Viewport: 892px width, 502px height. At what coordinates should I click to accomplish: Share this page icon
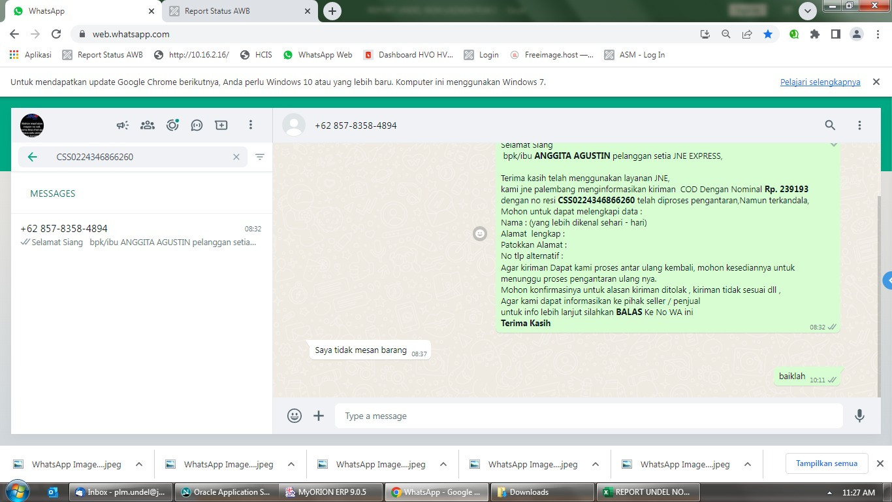click(747, 34)
